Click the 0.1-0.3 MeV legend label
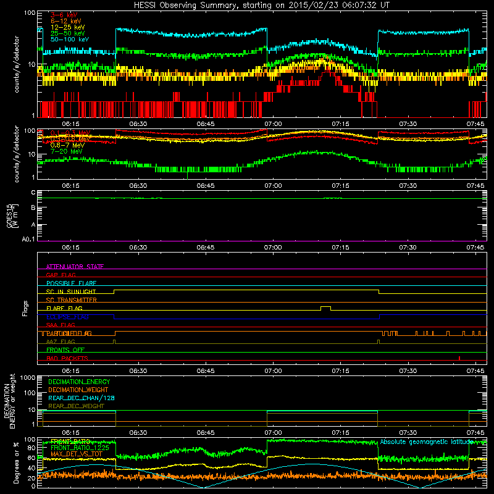The image size is (494, 494). 70,133
